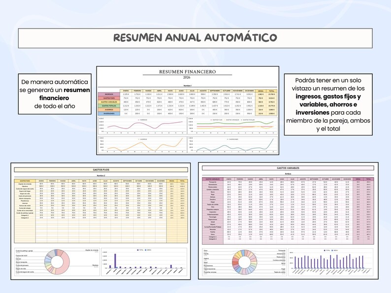Click the SEPTIEMBRE column header in summary table
Image resolution: width=391 pixels, height=293 pixels.
[x=215, y=91]
